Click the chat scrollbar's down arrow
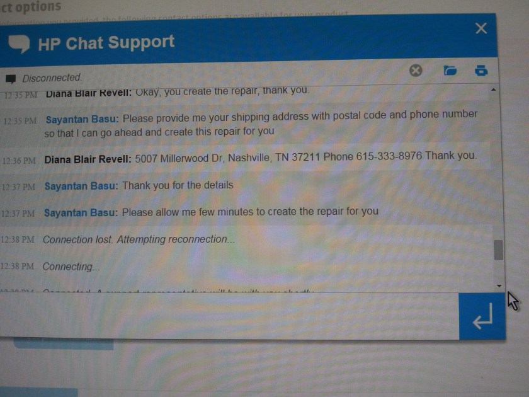The width and height of the screenshot is (529, 397). tap(499, 286)
